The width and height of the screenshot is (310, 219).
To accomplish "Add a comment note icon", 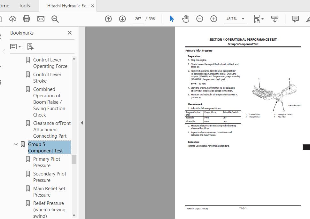I will [x=296, y=19].
